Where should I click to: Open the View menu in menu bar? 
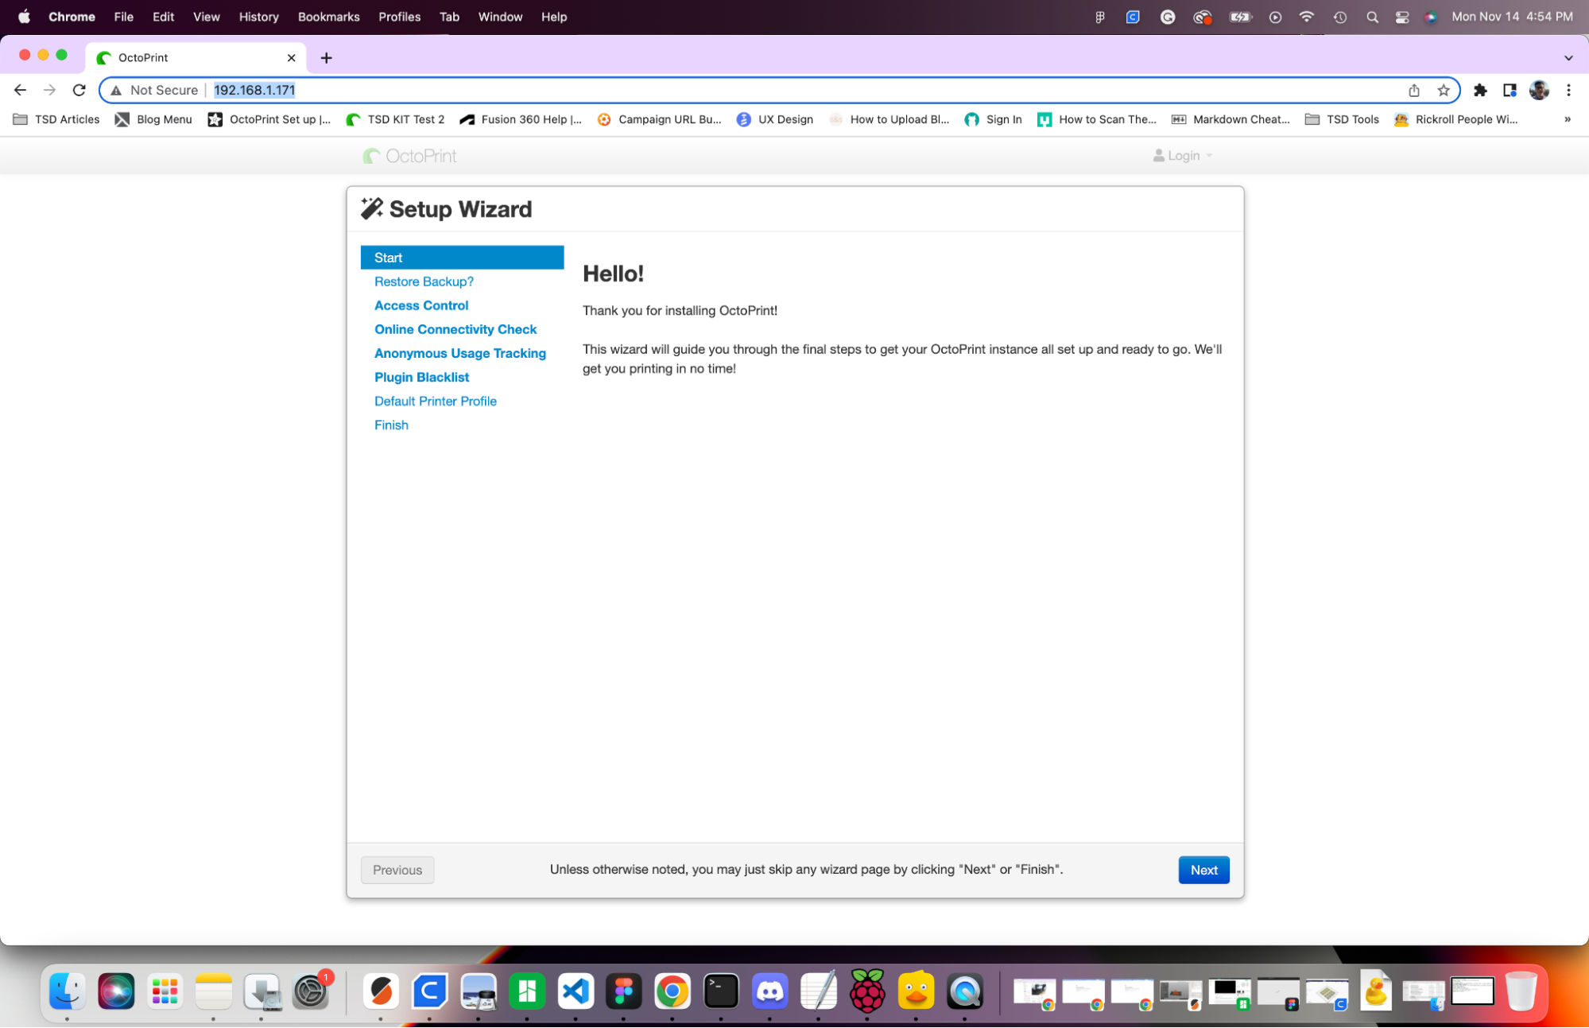[206, 17]
